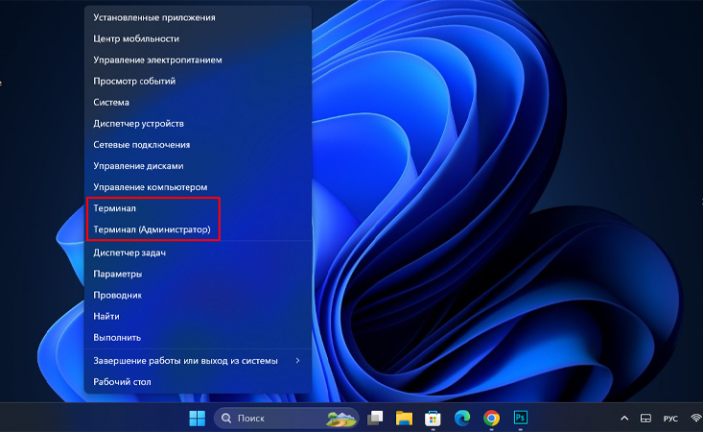The height and width of the screenshot is (432, 703).
Task: Open Терминал (Администратор)
Action: coord(198,229)
